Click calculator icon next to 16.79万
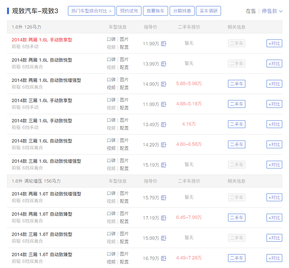 tap(164, 259)
